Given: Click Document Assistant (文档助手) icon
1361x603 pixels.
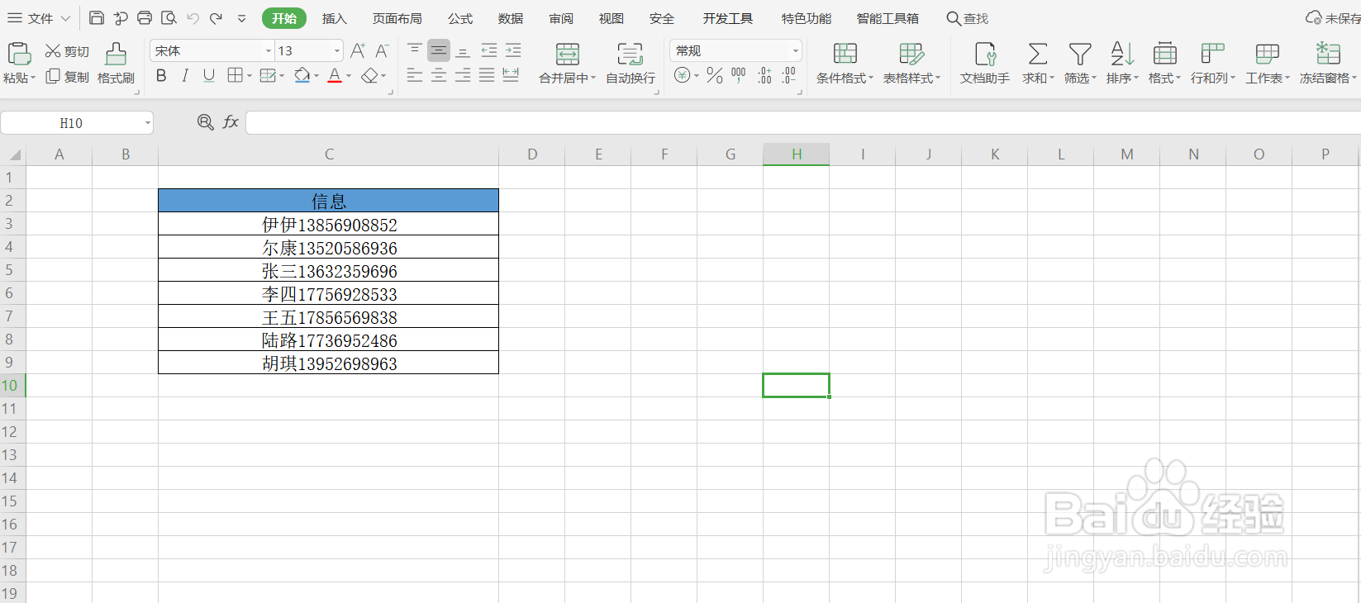Looking at the screenshot, I should pyautogui.click(x=985, y=55).
